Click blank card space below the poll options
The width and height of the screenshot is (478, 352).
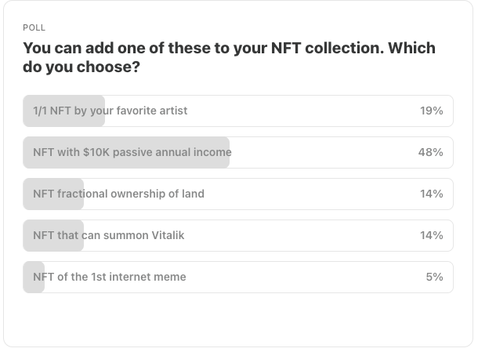coord(238,319)
